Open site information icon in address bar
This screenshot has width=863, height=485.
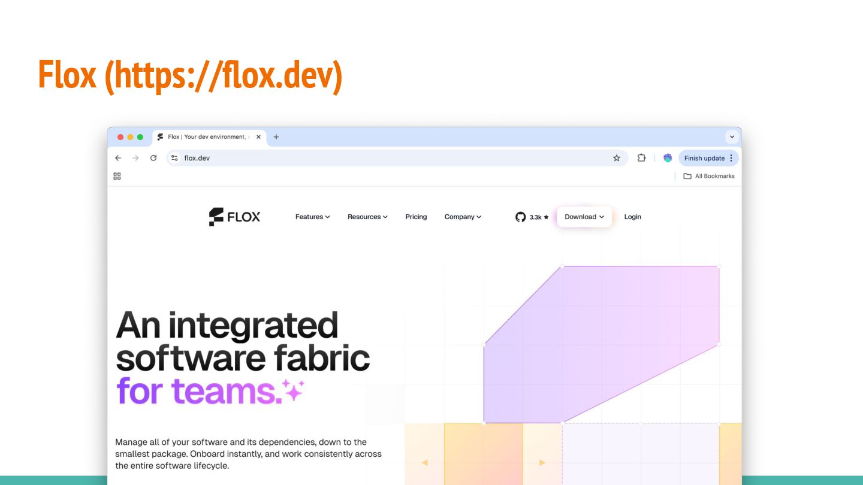174,158
